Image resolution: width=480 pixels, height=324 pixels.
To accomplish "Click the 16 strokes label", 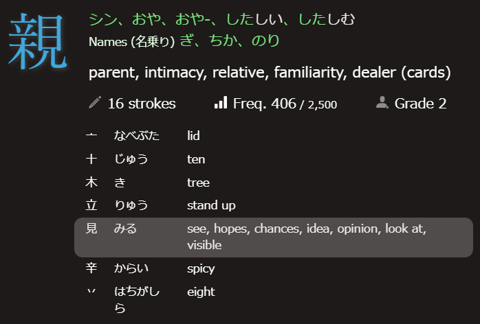I will point(142,104).
